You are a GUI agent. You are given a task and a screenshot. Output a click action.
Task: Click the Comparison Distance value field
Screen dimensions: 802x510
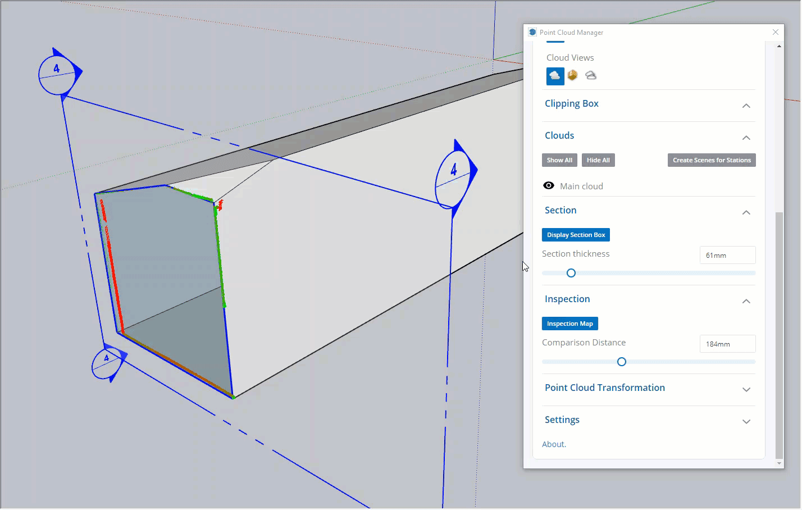[x=727, y=343]
